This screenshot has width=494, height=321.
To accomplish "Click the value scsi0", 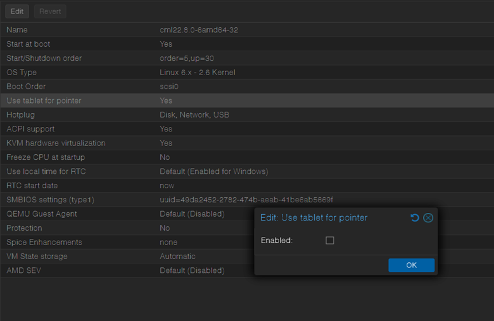I will pos(169,87).
